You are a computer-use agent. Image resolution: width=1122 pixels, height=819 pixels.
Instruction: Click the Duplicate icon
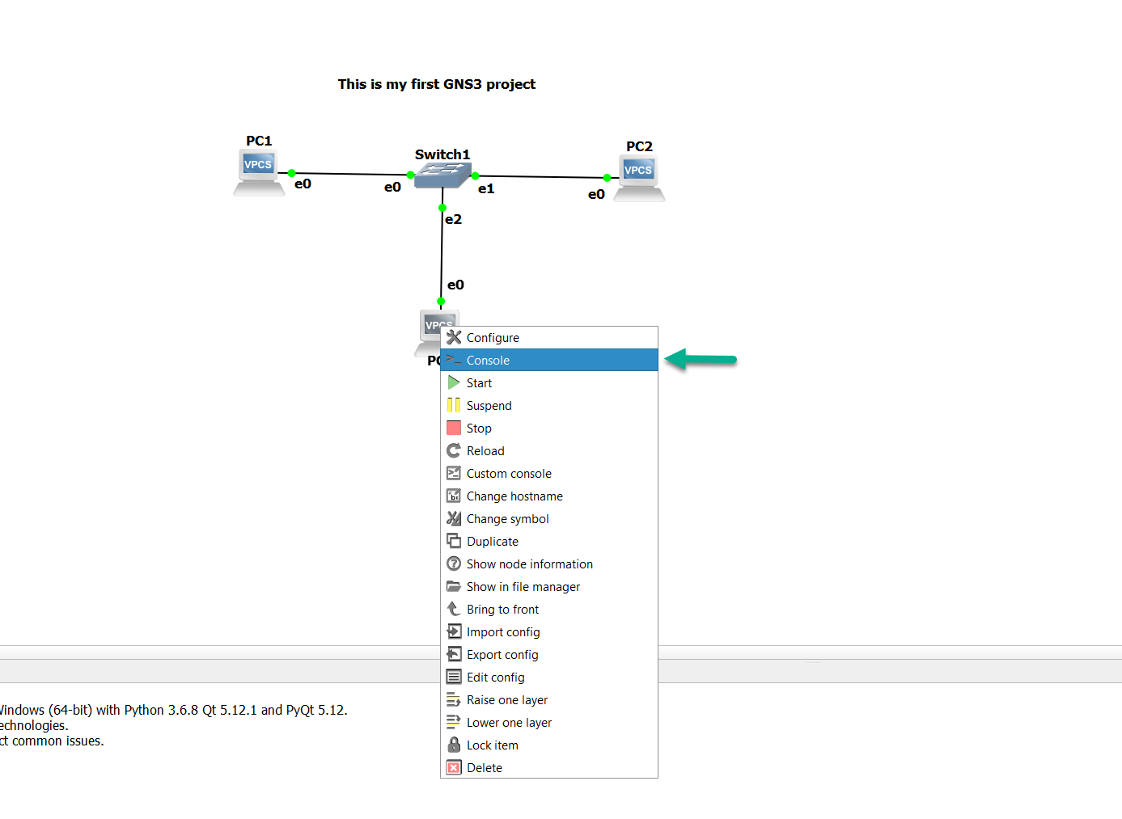pos(454,541)
